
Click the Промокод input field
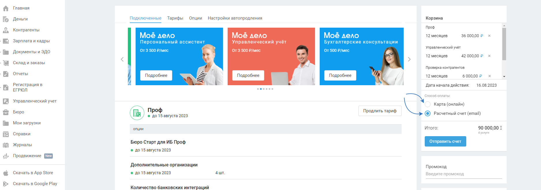(x=464, y=174)
